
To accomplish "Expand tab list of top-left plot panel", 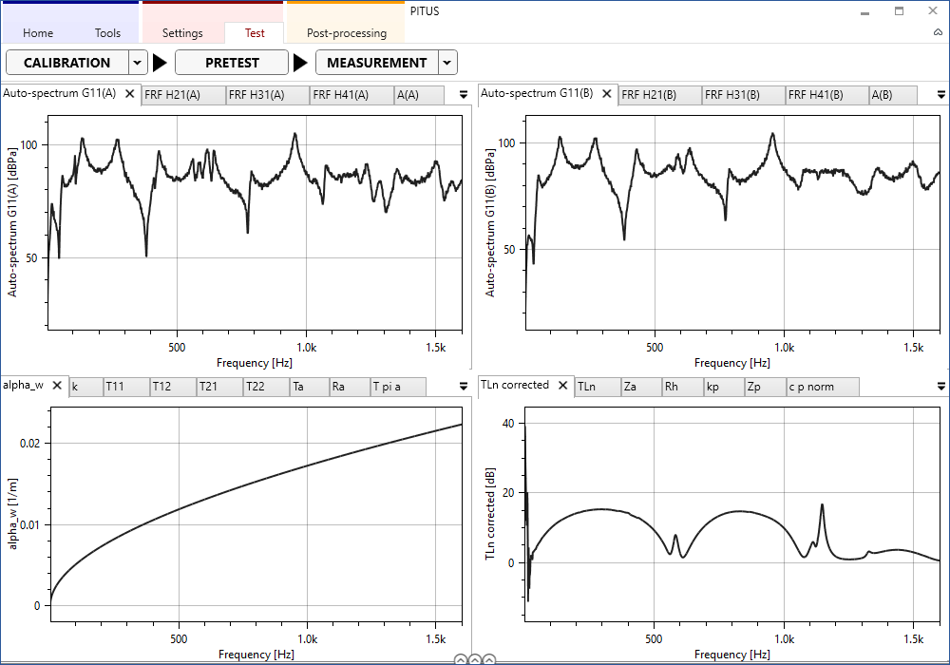I will [464, 95].
